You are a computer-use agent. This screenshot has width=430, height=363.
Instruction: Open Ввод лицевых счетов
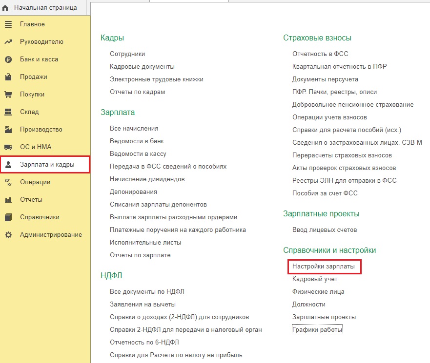click(x=325, y=230)
